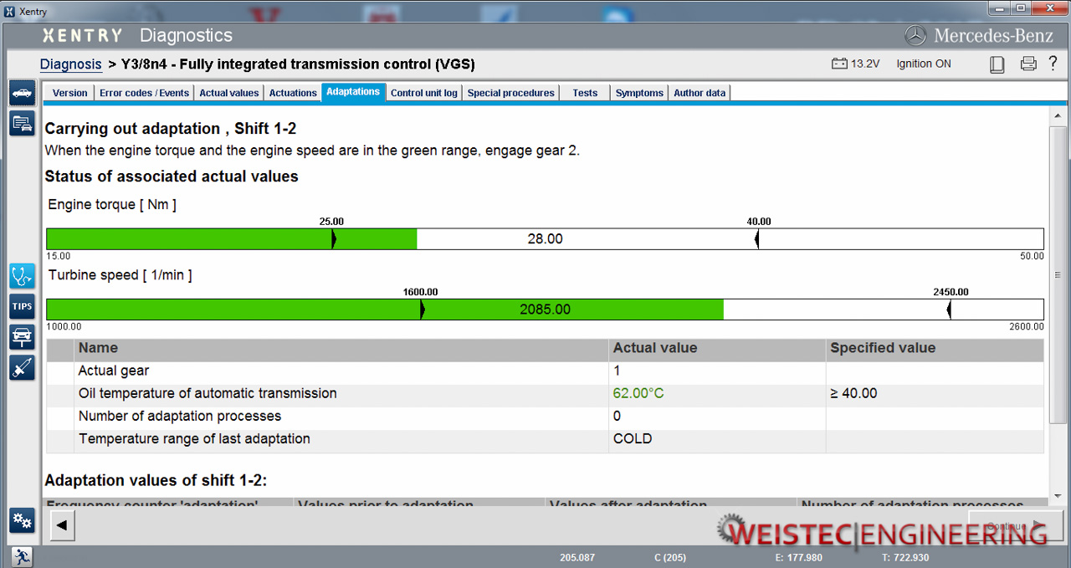Click the running man exit icon
The width and height of the screenshot is (1071, 568).
point(22,556)
